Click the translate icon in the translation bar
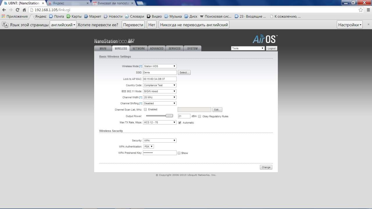This screenshot has height=209, width=372. (5, 25)
